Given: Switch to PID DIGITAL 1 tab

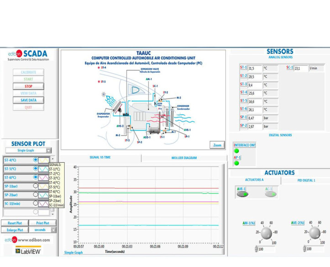Looking at the screenshot, I should tap(306, 181).
